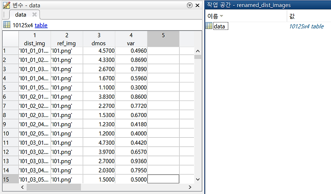Image resolution: width=331 pixels, height=194 pixels.
Task: Click the vertical scrollbar thumb
Action: (198, 57)
